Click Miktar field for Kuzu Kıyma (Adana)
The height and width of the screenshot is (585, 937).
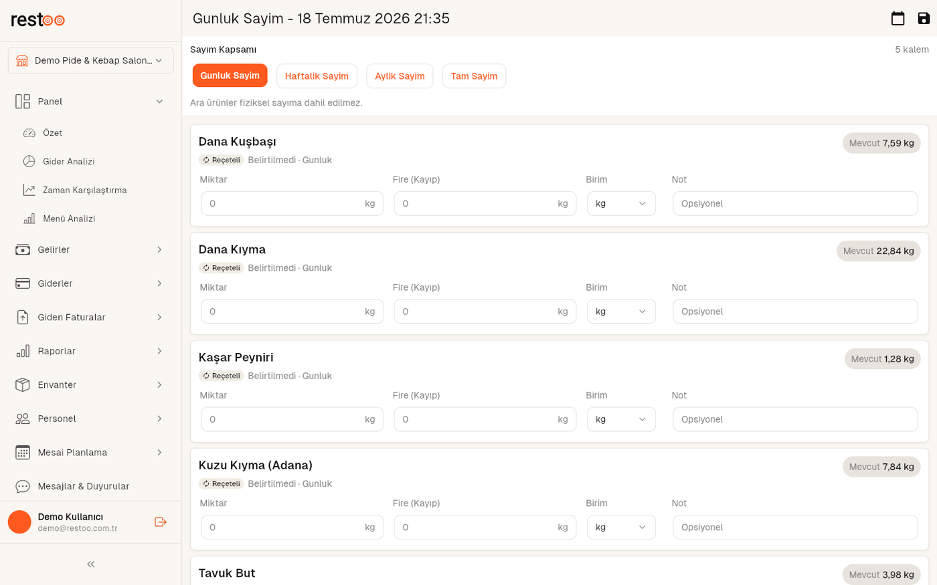point(292,528)
